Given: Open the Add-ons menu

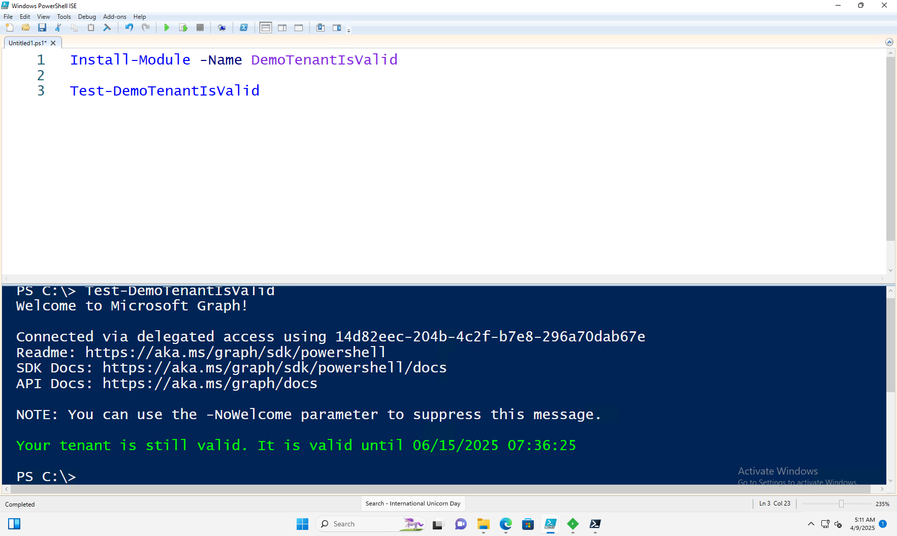Looking at the screenshot, I should tap(115, 17).
